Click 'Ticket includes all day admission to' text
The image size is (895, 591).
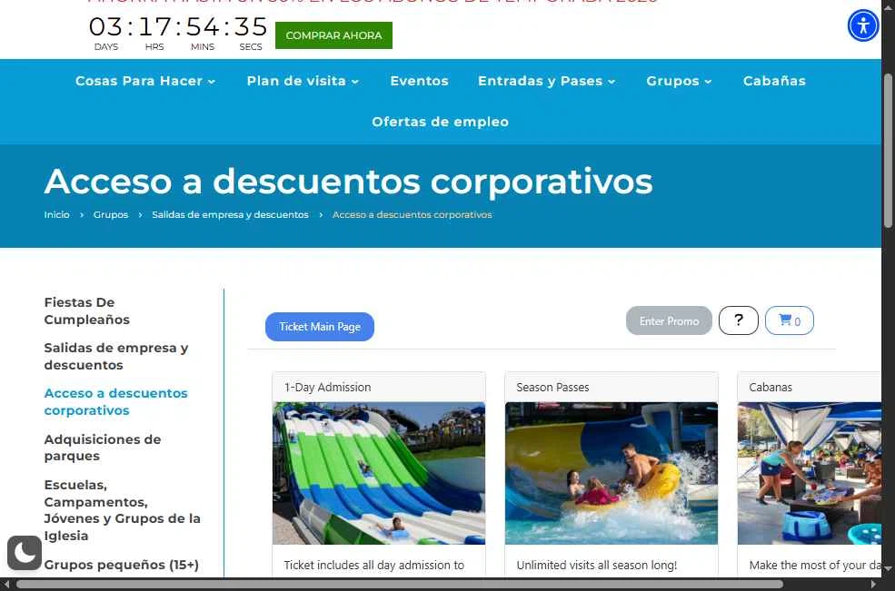[373, 565]
